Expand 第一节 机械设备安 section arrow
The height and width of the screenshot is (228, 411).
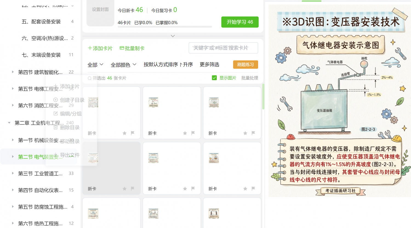coord(13,140)
